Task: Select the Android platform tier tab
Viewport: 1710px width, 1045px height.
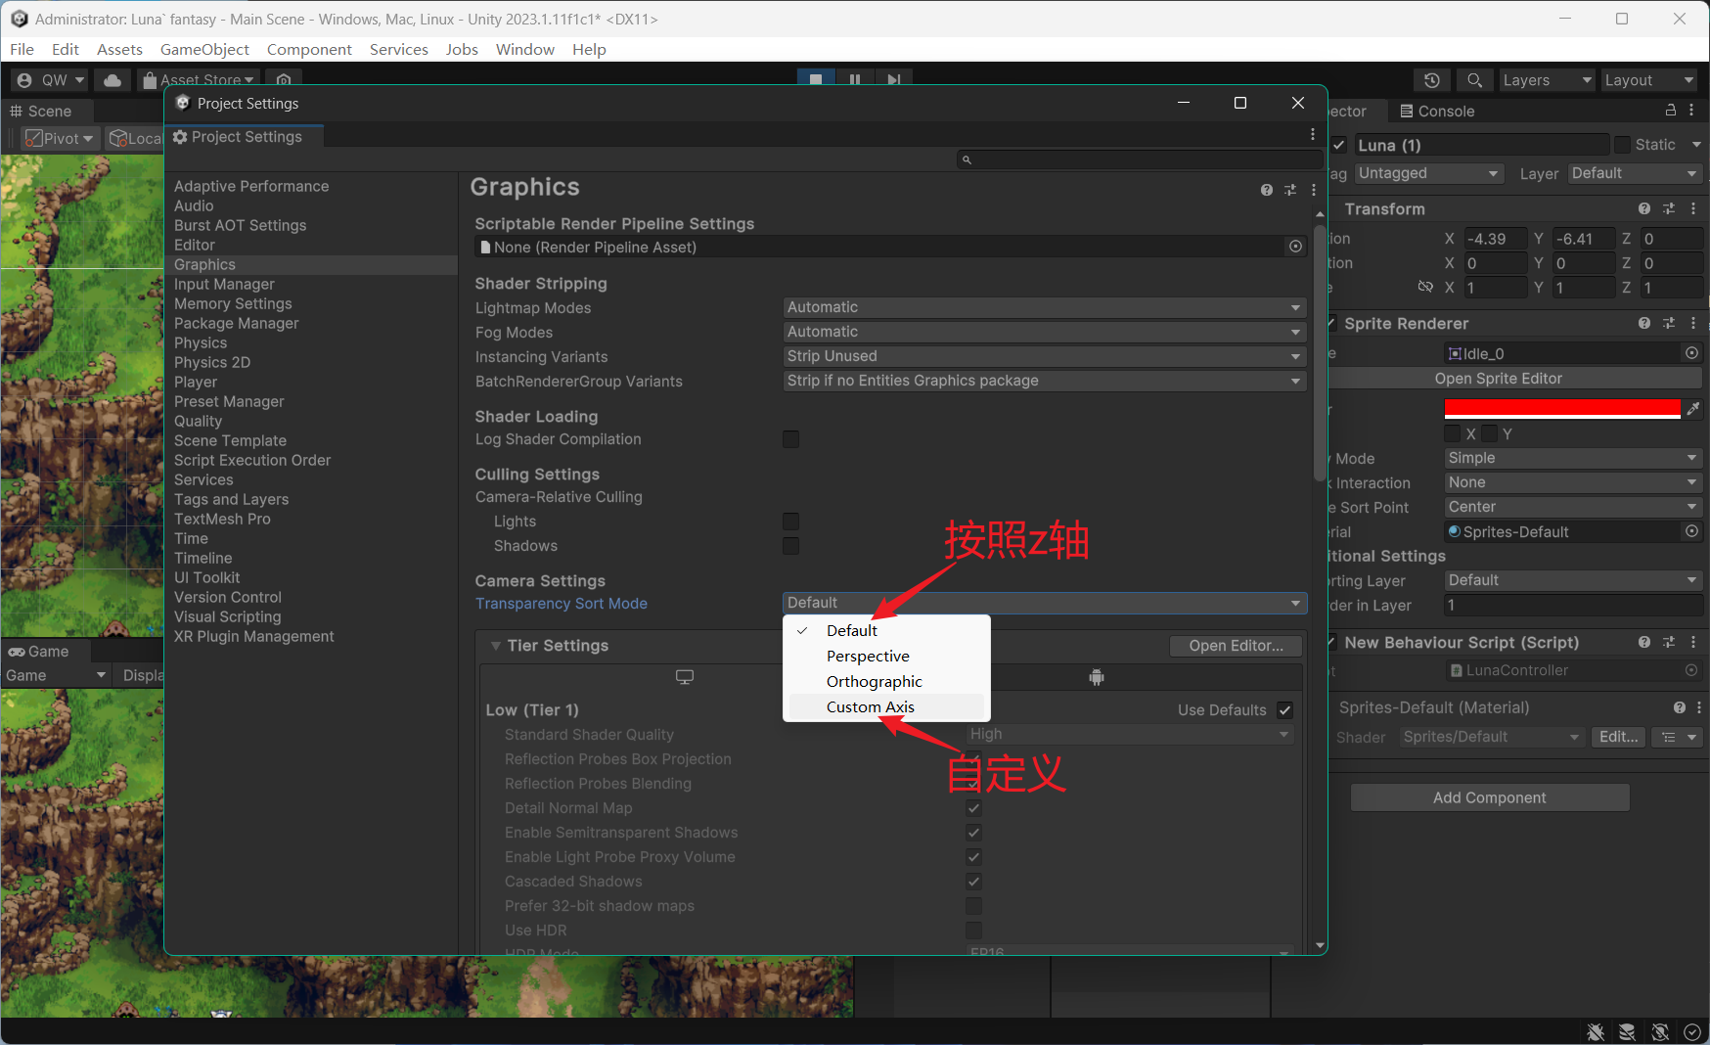Action: 1097,677
